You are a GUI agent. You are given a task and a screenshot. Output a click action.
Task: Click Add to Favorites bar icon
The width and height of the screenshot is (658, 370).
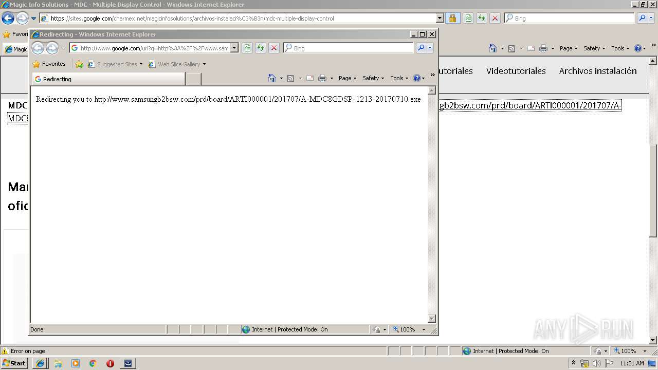pos(79,64)
